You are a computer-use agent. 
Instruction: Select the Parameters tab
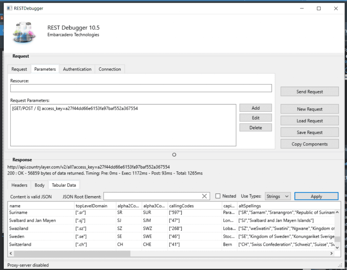pos(45,69)
